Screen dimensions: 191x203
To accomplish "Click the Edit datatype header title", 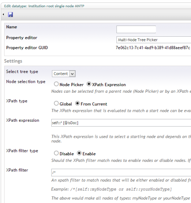I will pyautogui.click(x=44, y=6).
